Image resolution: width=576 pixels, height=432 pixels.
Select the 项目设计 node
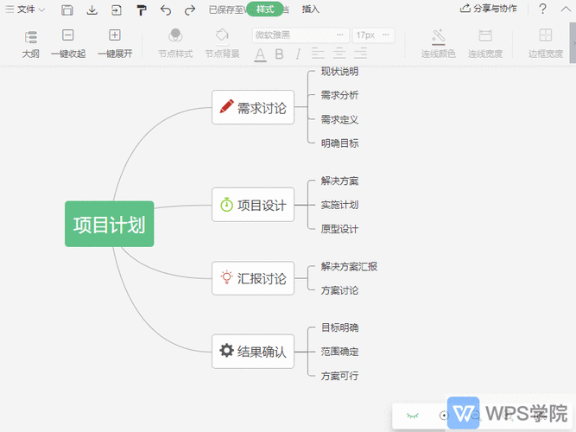253,205
